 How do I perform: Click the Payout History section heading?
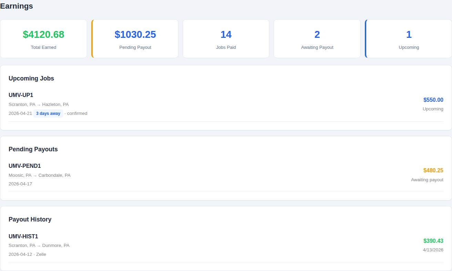point(30,219)
